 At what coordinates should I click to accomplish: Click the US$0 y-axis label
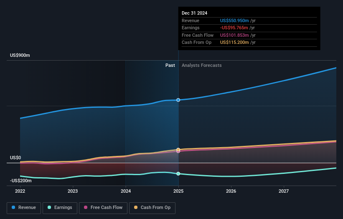tap(15, 158)
